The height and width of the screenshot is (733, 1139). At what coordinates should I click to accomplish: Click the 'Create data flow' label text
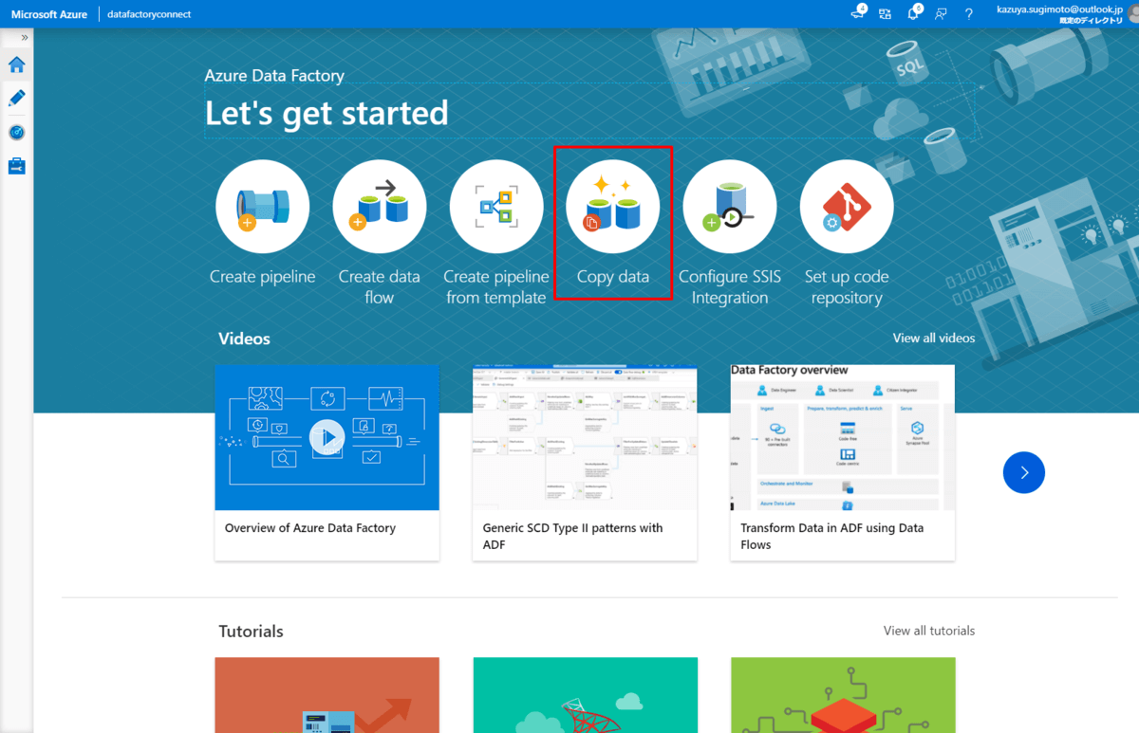pos(380,287)
